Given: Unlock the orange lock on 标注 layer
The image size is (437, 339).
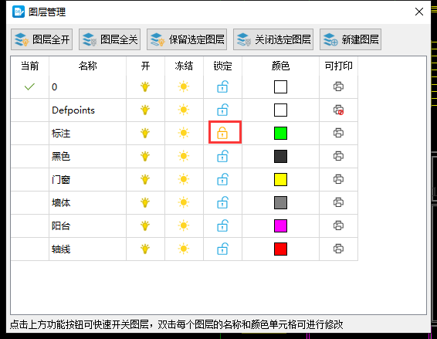Looking at the screenshot, I should pos(222,133).
